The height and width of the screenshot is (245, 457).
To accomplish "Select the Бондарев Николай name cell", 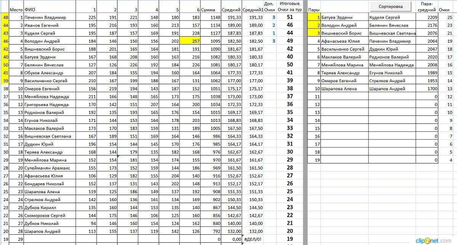I will (49, 184).
